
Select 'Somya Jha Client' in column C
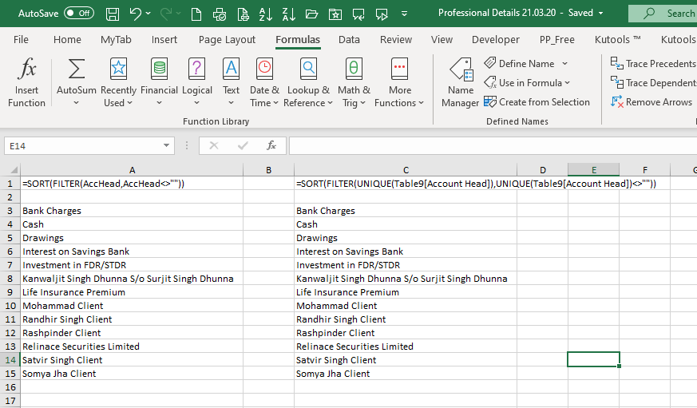coord(406,374)
